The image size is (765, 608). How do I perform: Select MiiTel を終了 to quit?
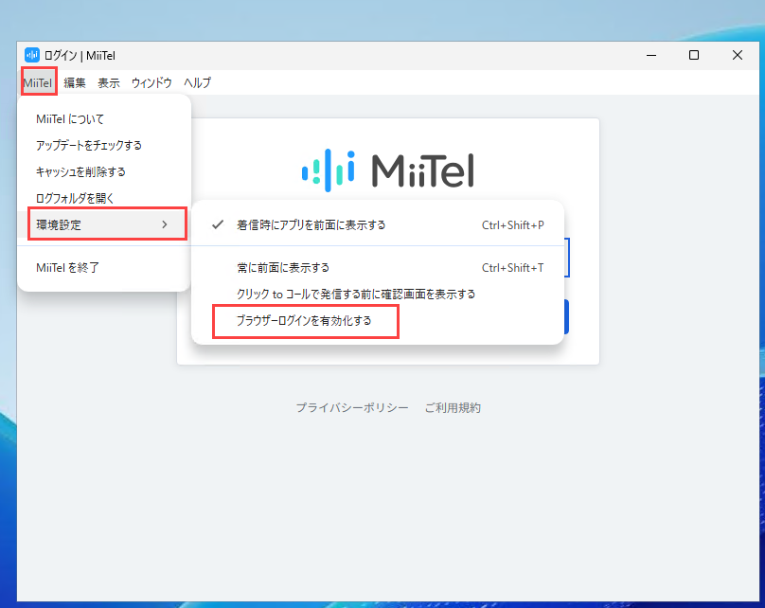click(104, 267)
